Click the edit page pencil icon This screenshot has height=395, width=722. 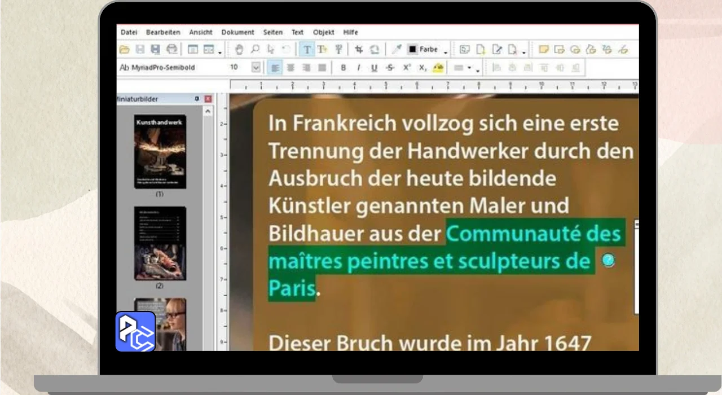click(x=497, y=50)
